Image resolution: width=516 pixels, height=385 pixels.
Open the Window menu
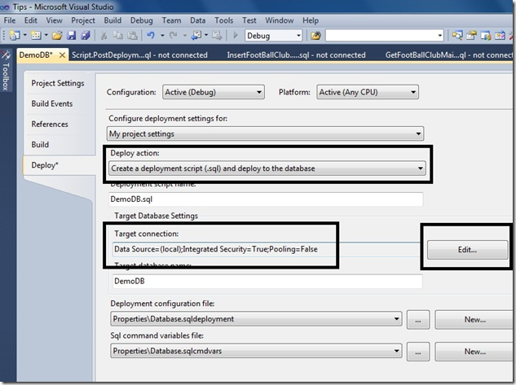coord(280,20)
